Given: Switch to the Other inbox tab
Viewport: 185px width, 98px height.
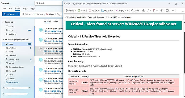Looking at the screenshot, I should [56, 21].
